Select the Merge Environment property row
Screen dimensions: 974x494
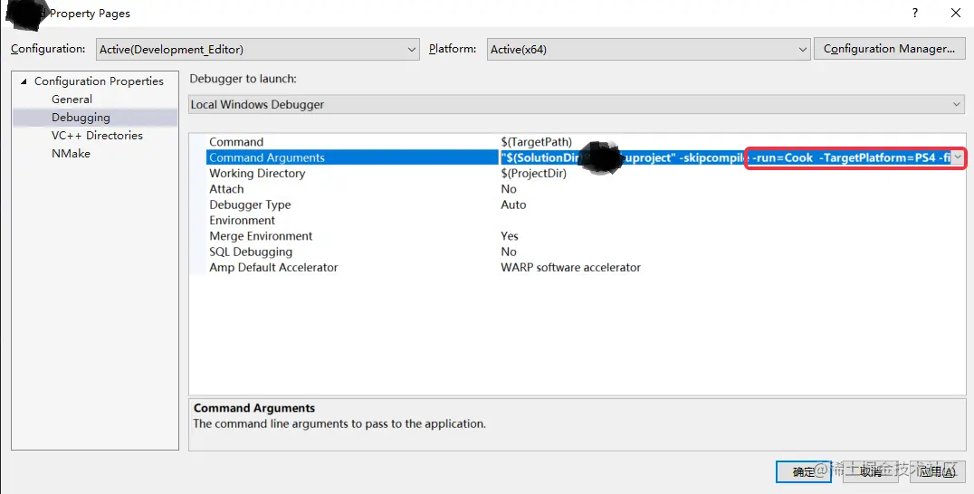[x=586, y=236]
